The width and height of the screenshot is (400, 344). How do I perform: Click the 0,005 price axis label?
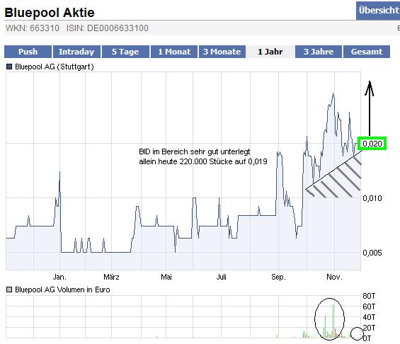372,253
